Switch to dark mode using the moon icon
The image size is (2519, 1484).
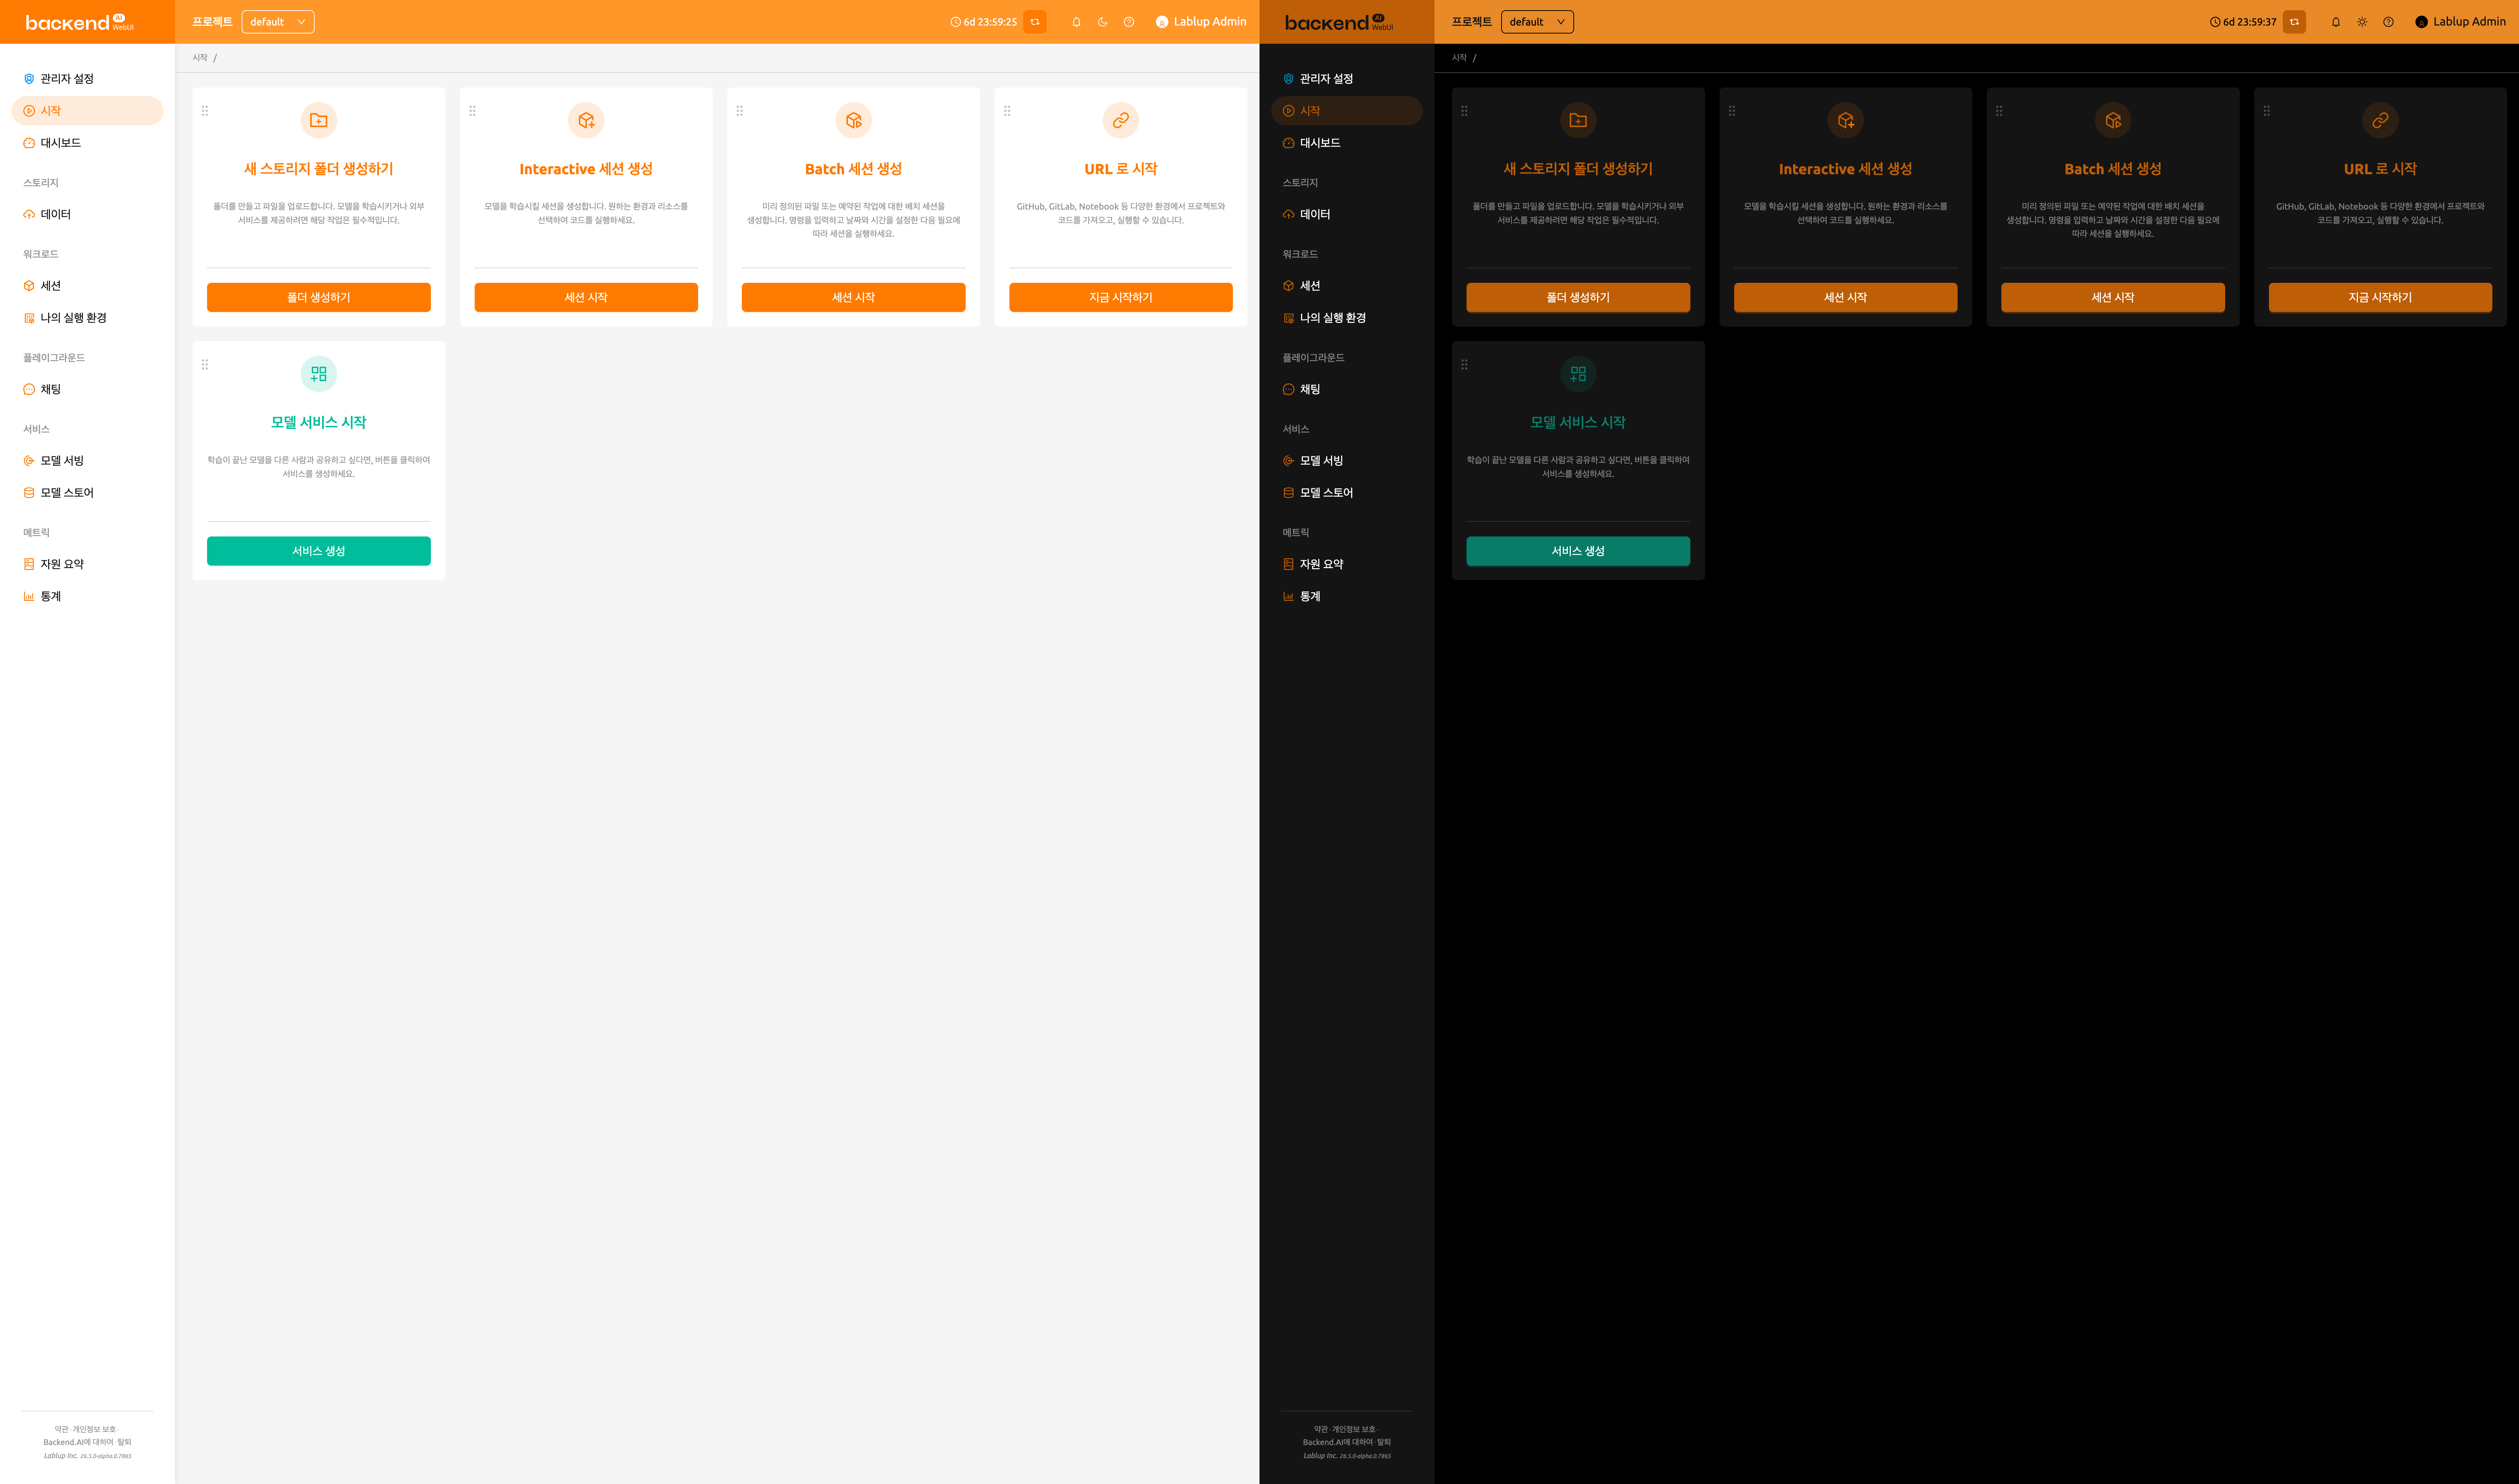pos(1102,22)
